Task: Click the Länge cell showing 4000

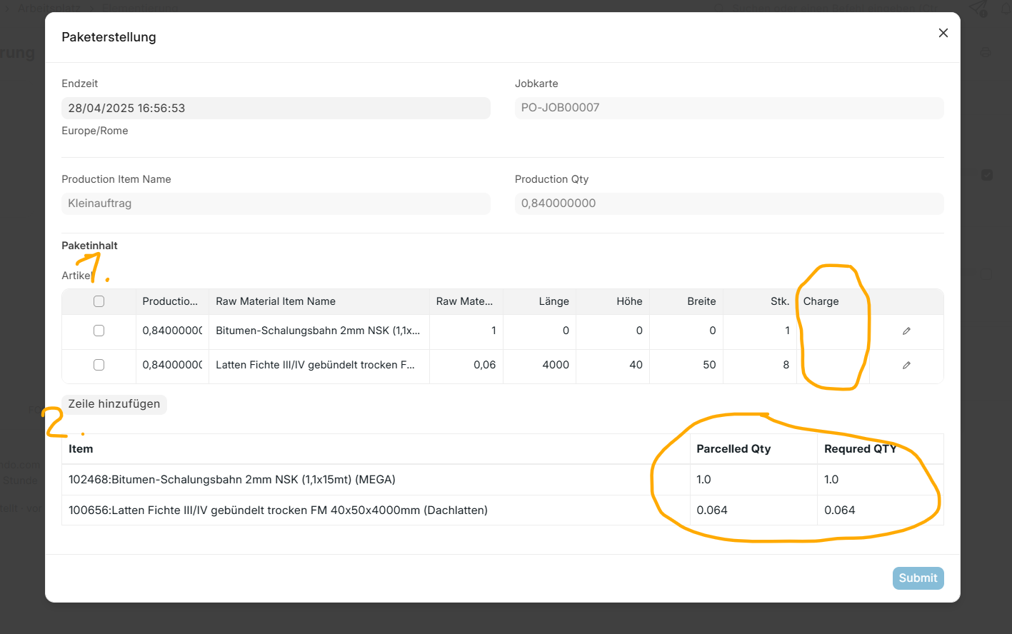Action: (x=540, y=365)
